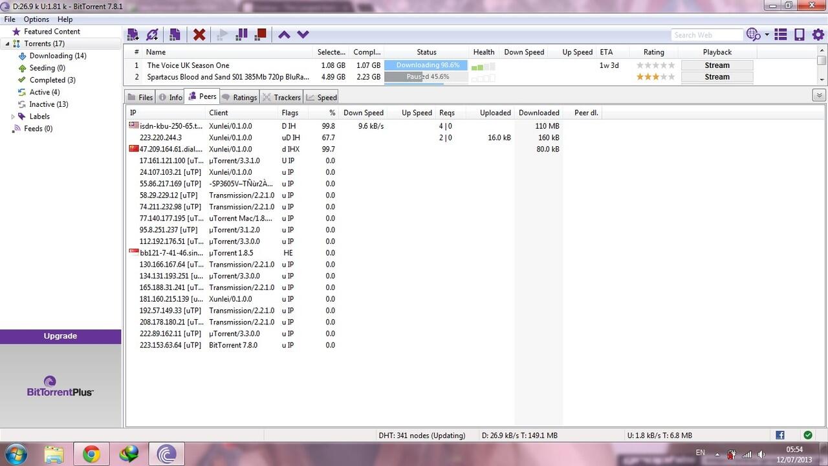Open the Options menu
Viewport: 828px width, 466px height.
[x=36, y=19]
